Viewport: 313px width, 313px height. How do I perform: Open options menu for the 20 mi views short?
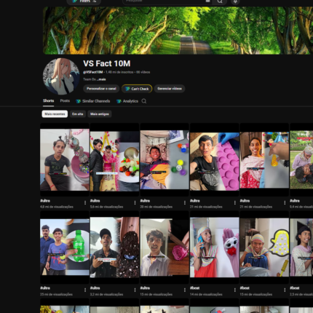click(x=185, y=202)
